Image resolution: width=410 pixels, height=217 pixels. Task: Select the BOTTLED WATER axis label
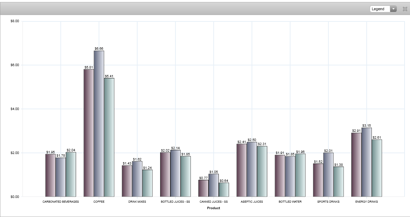point(290,202)
